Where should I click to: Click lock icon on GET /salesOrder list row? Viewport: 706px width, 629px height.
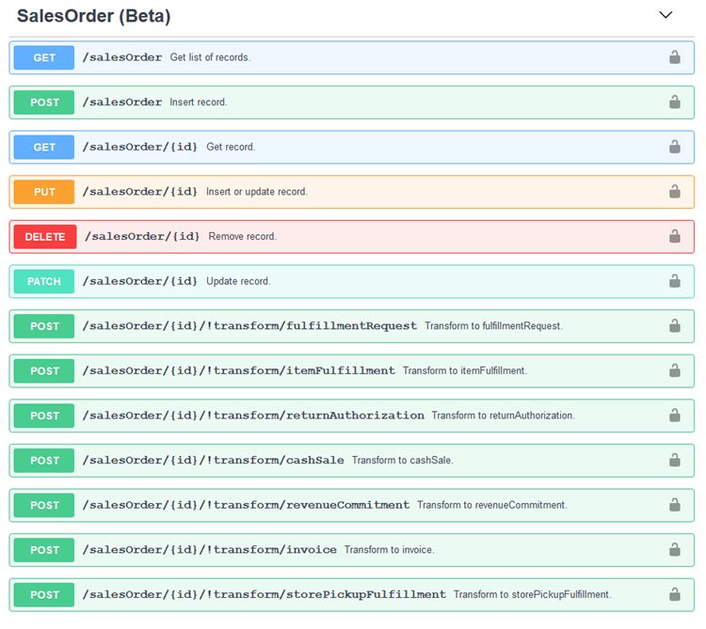pos(675,57)
